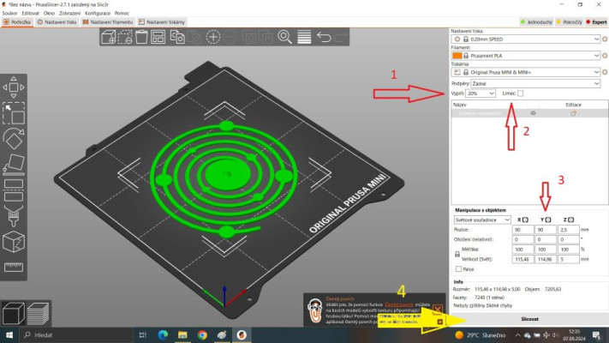This screenshot has height=343, width=609.
Task: Open the Prusament PLA filament dropdown
Action: 526,56
